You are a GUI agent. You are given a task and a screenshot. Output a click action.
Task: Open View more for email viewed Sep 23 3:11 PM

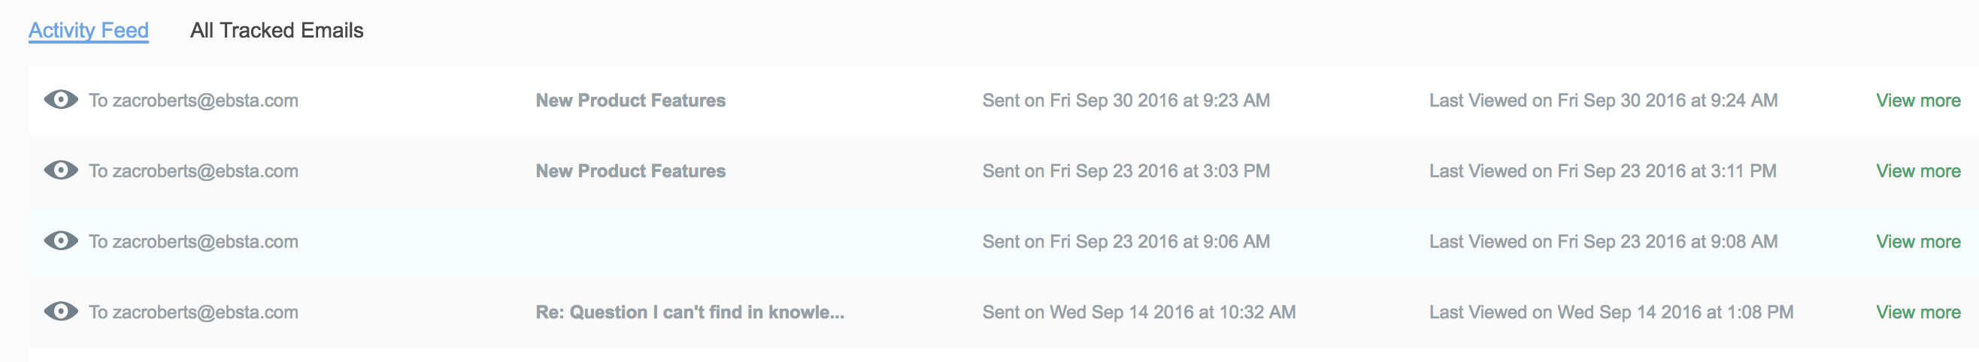[1917, 171]
